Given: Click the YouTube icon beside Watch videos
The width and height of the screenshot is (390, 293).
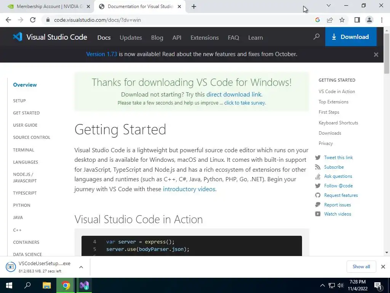Looking at the screenshot, I should 318,214.
